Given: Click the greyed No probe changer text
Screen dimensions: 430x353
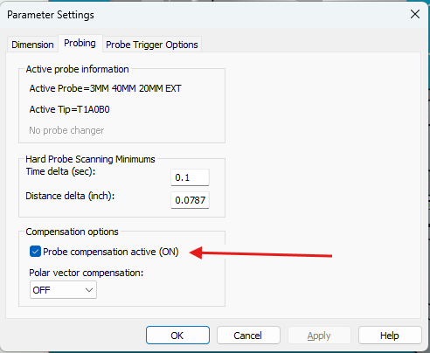Looking at the screenshot, I should (x=66, y=130).
